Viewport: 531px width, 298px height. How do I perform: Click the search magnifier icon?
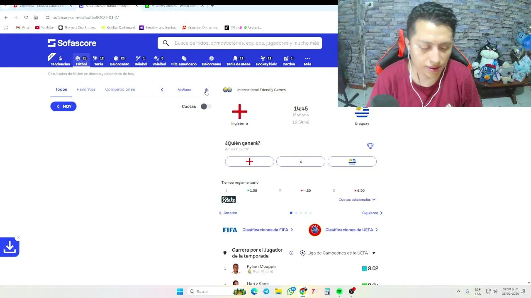[166, 43]
